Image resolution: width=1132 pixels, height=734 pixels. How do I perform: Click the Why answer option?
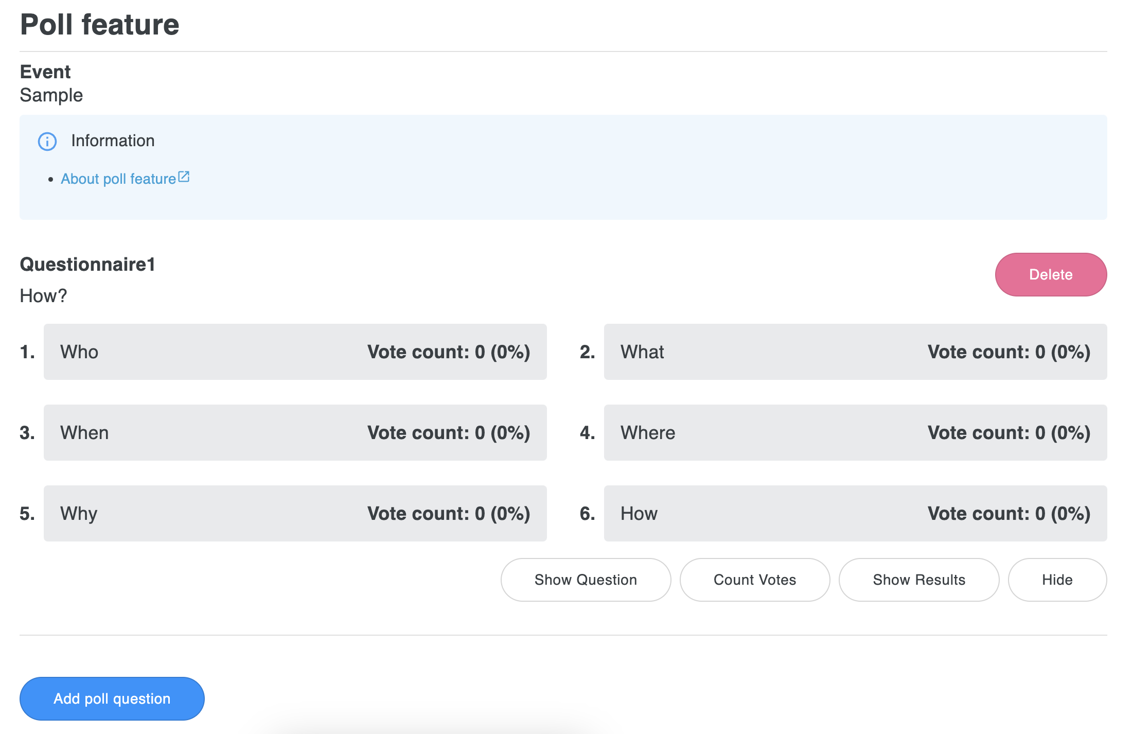click(295, 514)
